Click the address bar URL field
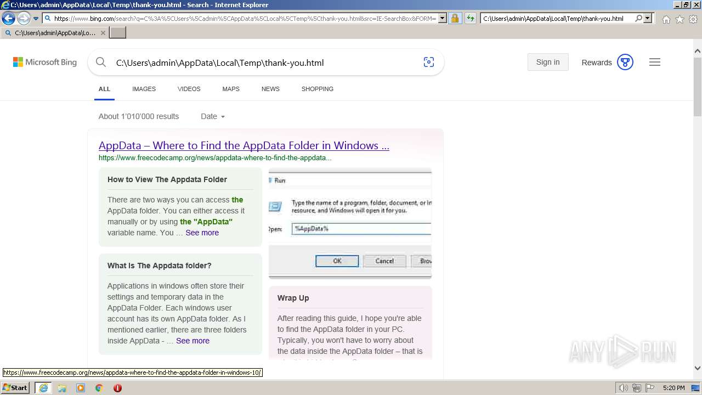702x395 pixels. pyautogui.click(x=245, y=19)
